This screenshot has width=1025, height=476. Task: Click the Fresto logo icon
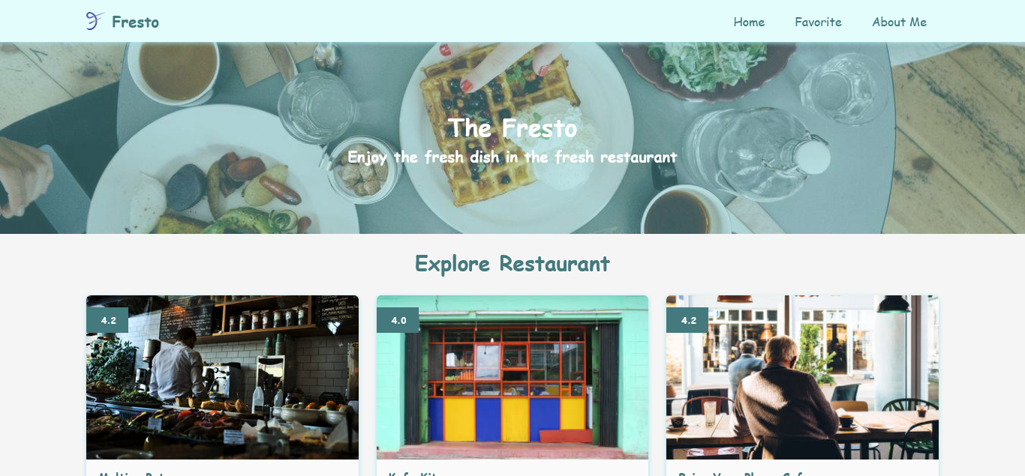tap(94, 21)
